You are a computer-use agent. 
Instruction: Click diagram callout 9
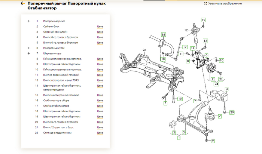(x=213, y=141)
